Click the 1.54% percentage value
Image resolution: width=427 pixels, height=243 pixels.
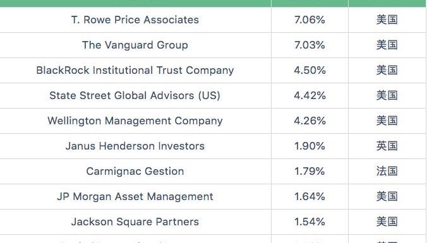tap(310, 222)
